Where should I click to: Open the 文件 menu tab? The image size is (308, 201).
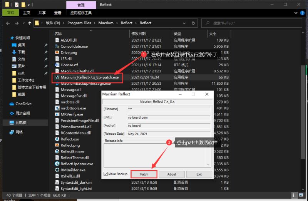(10, 13)
